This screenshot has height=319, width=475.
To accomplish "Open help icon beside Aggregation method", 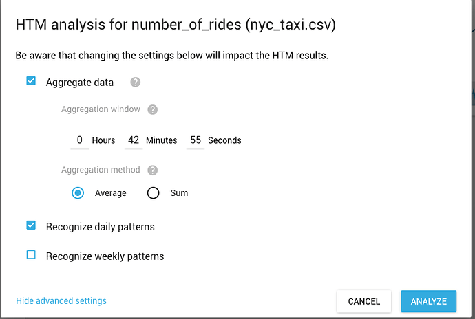I will pos(152,170).
